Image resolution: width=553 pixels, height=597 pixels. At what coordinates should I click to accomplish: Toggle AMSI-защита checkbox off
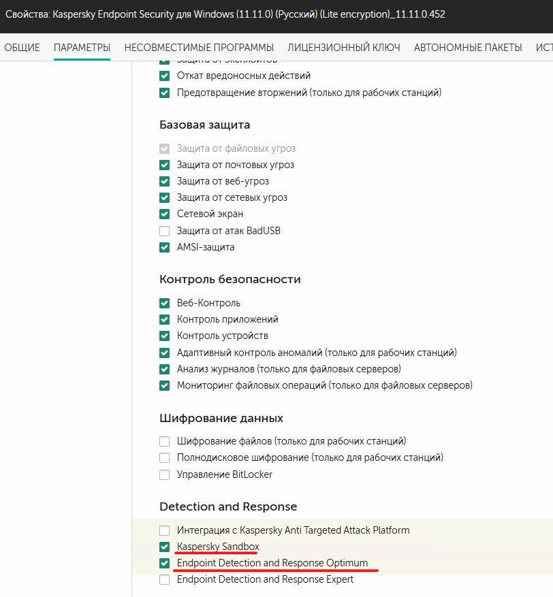164,247
